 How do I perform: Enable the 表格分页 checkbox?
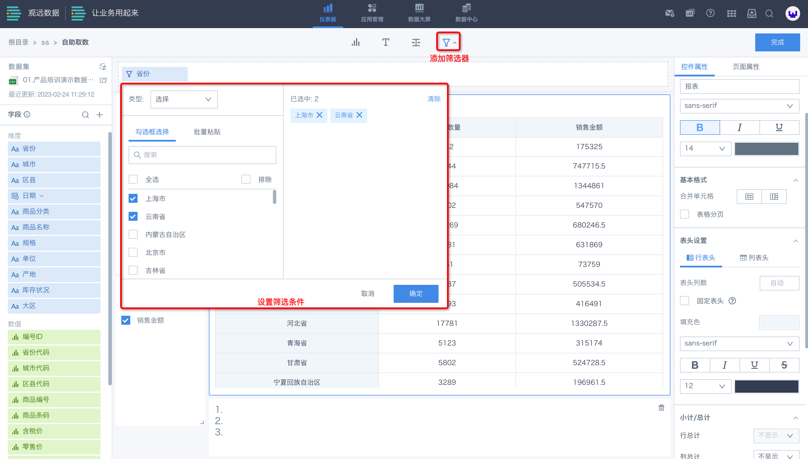click(684, 214)
